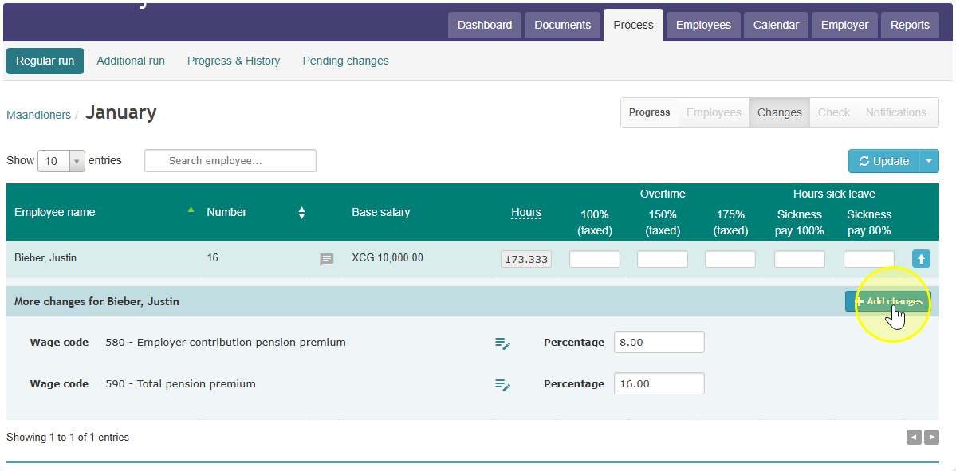Switch to Additional run
Screen dimensions: 956x471
pyautogui.click(x=131, y=61)
